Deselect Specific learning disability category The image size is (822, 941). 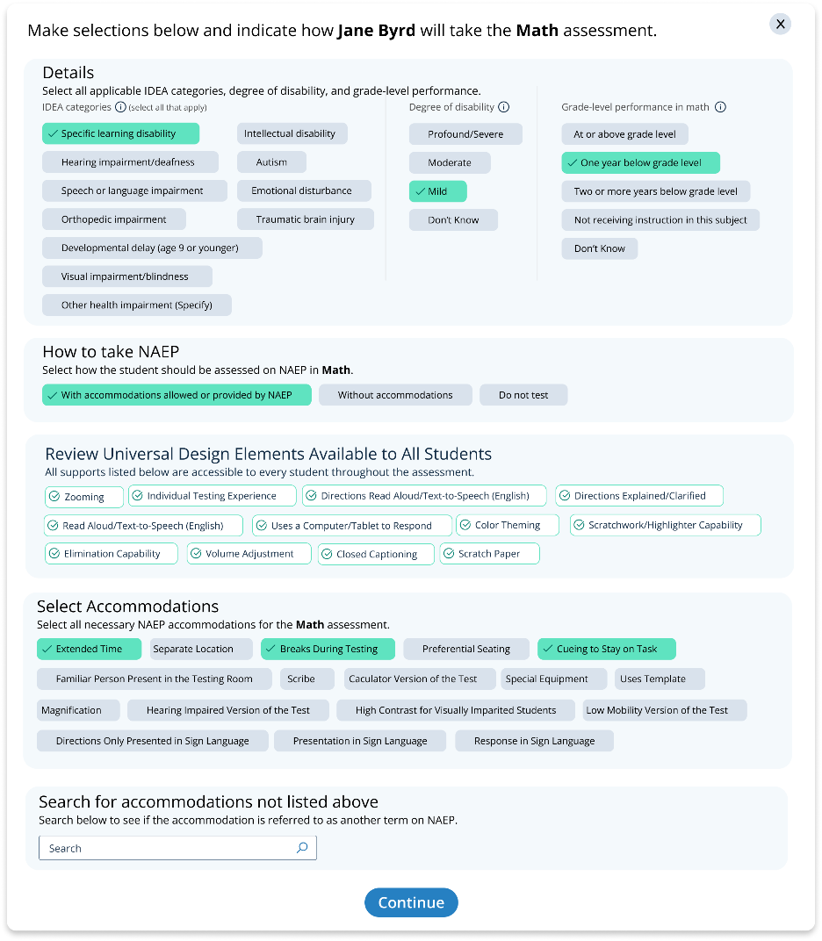pyautogui.click(x=120, y=133)
